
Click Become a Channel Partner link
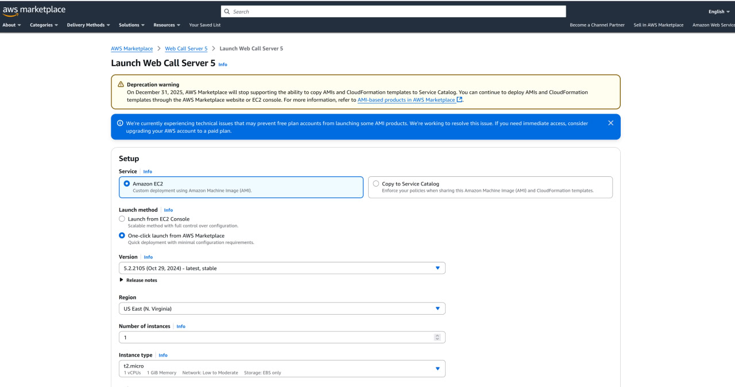(597, 25)
